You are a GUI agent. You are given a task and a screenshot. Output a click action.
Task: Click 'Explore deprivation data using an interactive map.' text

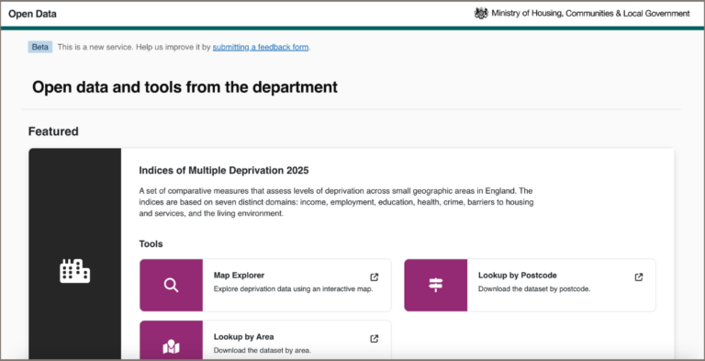click(x=293, y=289)
